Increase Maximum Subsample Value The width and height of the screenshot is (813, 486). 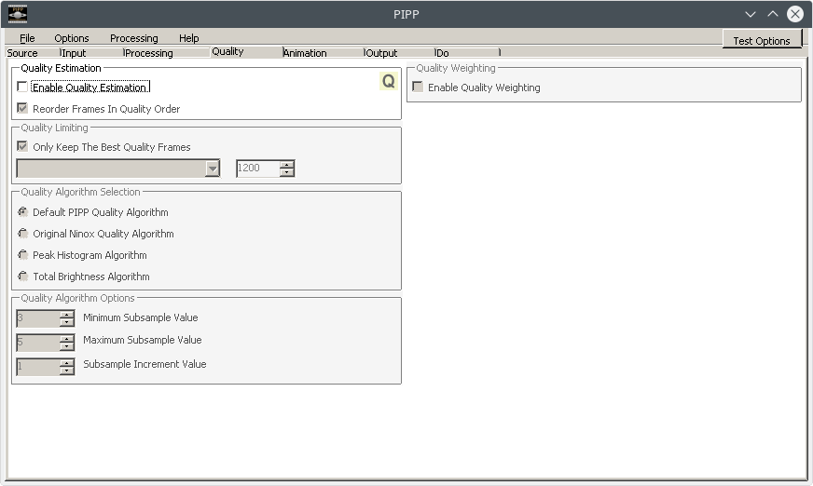point(66,339)
